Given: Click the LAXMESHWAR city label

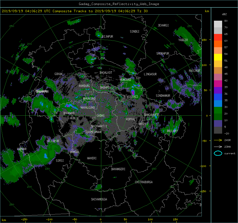Looking at the screenshot, I should (94, 132).
